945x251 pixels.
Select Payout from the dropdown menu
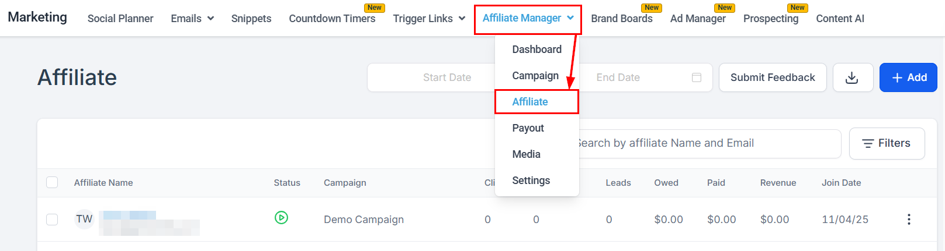click(528, 128)
